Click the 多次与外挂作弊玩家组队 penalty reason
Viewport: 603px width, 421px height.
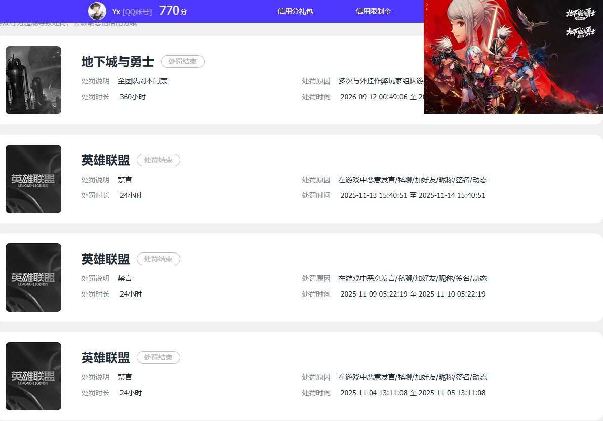381,81
